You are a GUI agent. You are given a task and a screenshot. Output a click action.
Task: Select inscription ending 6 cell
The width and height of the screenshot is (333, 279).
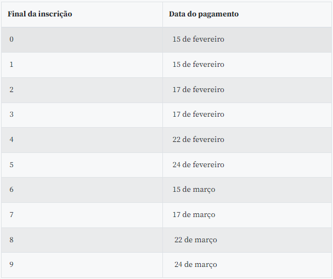coord(82,190)
